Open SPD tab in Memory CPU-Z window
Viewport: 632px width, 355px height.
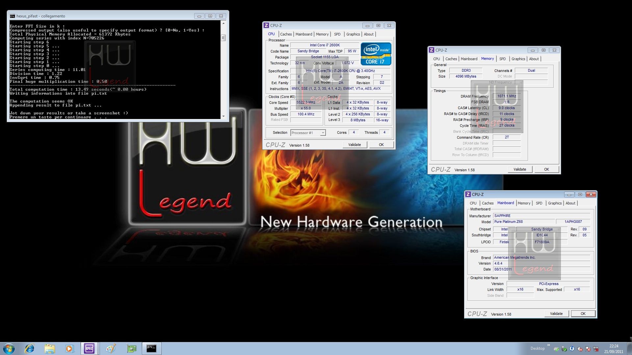503,59
